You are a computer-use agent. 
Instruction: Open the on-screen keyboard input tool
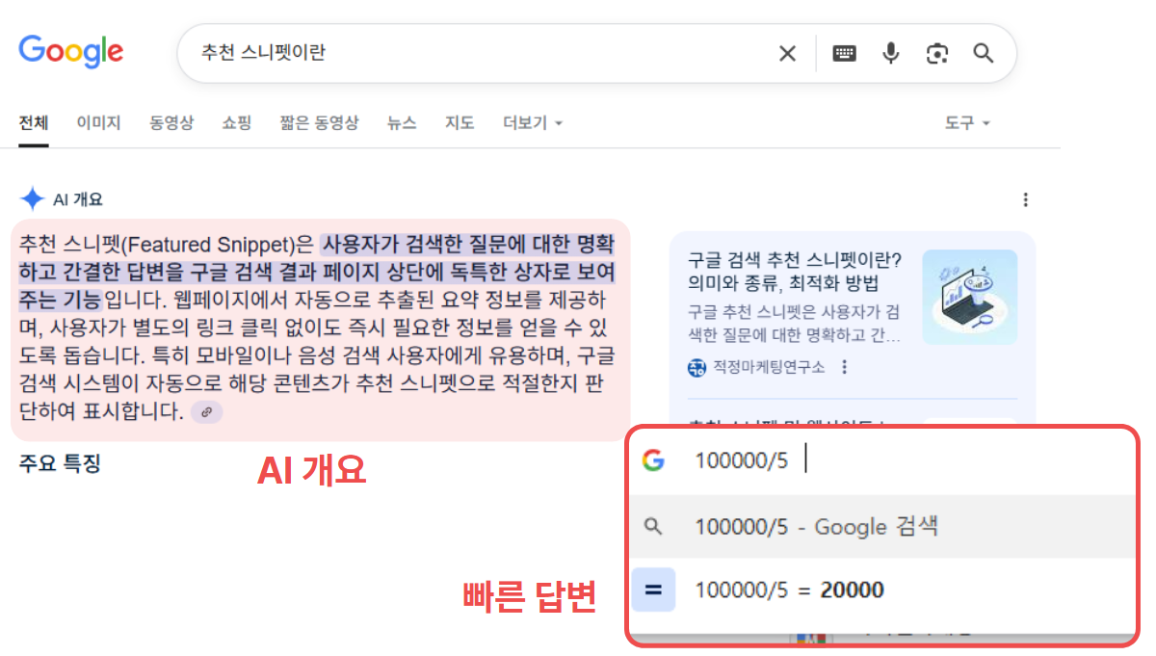click(845, 53)
